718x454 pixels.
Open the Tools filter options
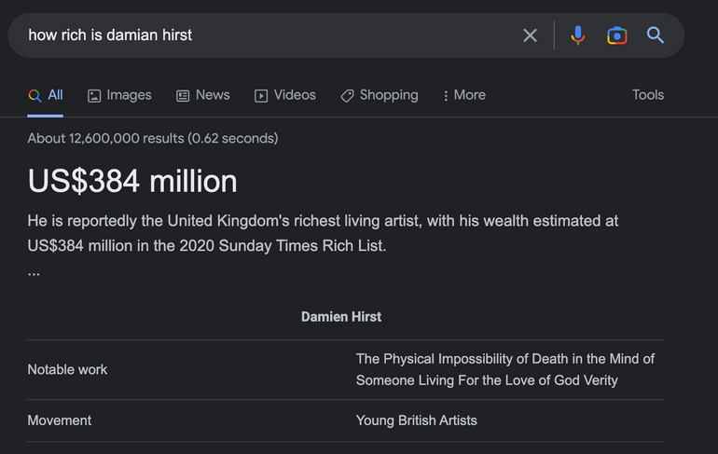(648, 95)
